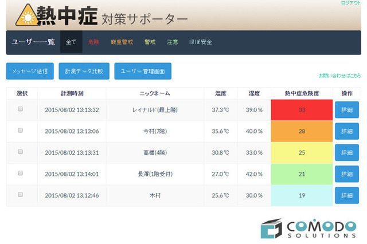Click humidity value 33.0 %
This screenshot has height=244, width=367.
tap(254, 152)
